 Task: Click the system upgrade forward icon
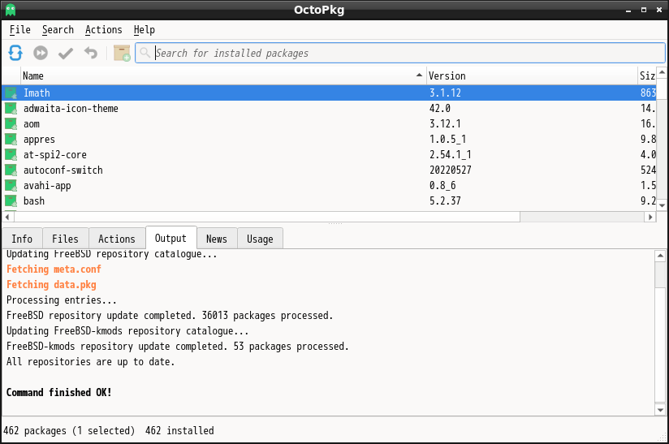pyautogui.click(x=41, y=53)
